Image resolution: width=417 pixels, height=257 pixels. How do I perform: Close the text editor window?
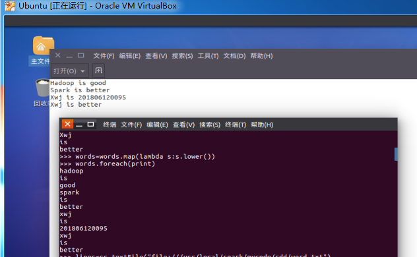57,55
